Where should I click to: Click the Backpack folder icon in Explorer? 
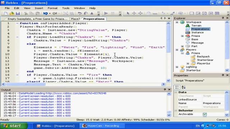193,57
